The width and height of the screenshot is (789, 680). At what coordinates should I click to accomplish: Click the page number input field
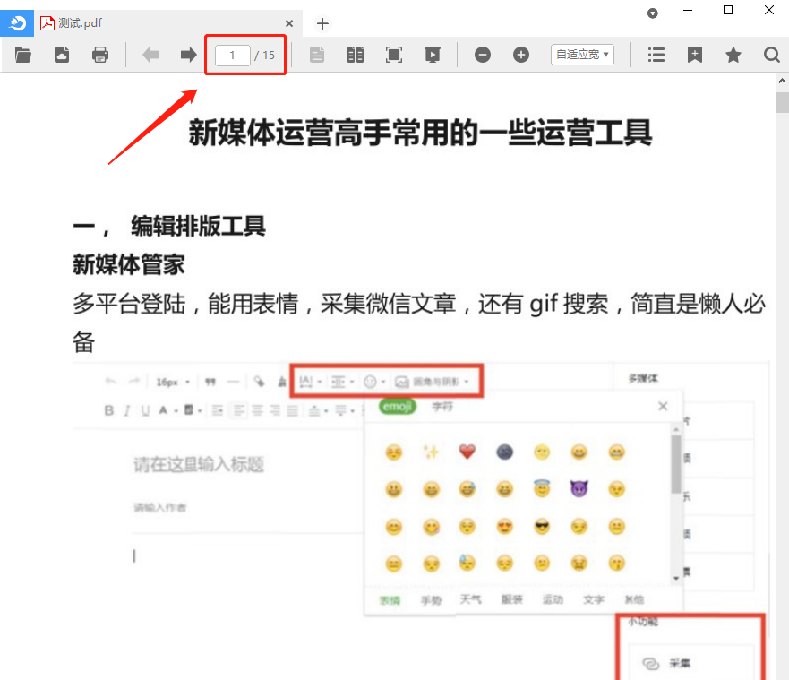233,55
